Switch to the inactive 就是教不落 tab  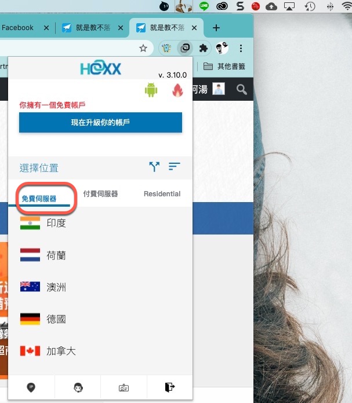point(93,28)
